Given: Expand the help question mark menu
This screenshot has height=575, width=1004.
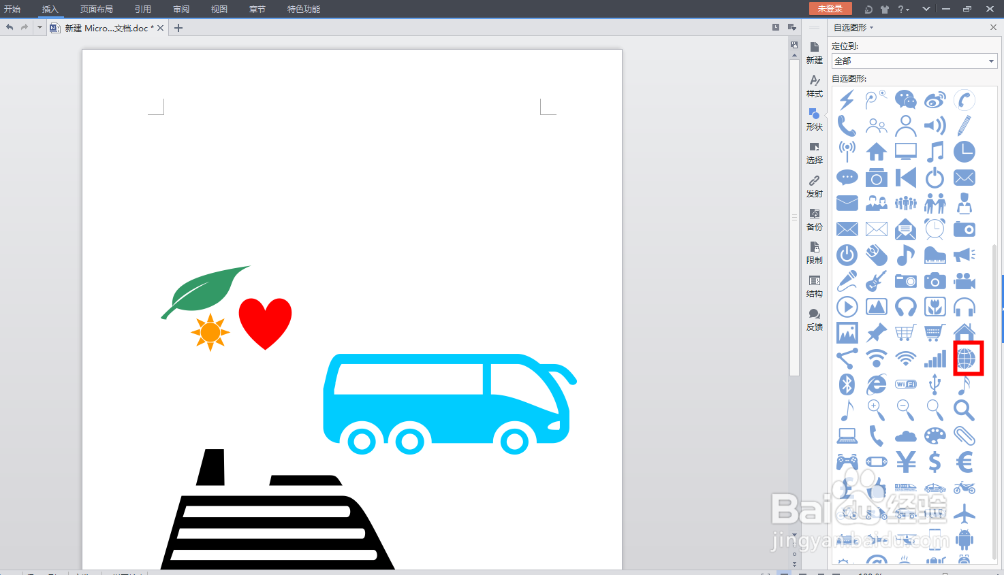Looking at the screenshot, I should pos(904,9).
